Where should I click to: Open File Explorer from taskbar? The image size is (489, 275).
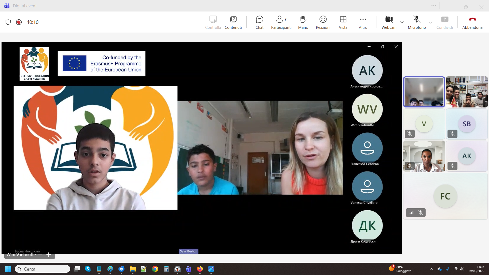[x=133, y=269]
